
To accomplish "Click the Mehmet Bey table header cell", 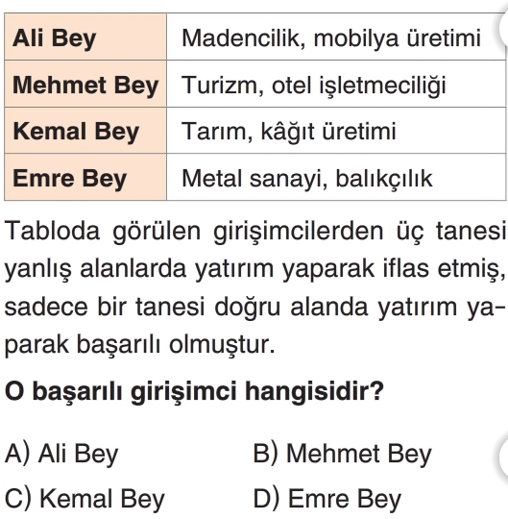I will pyautogui.click(x=85, y=84).
